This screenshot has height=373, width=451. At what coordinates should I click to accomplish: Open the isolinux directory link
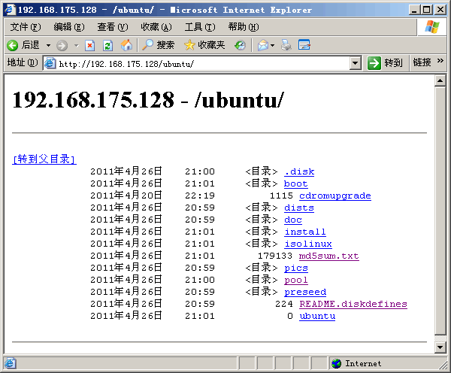point(308,244)
